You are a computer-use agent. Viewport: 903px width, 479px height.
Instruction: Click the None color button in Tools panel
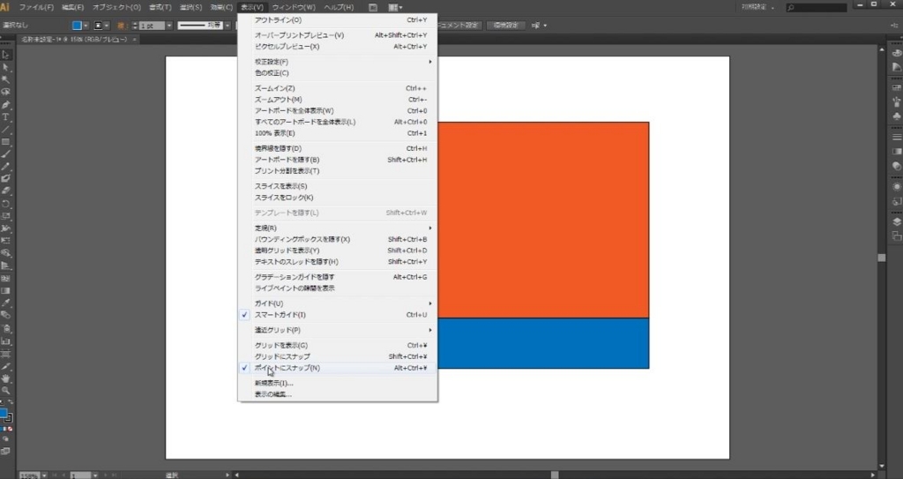pos(10,430)
